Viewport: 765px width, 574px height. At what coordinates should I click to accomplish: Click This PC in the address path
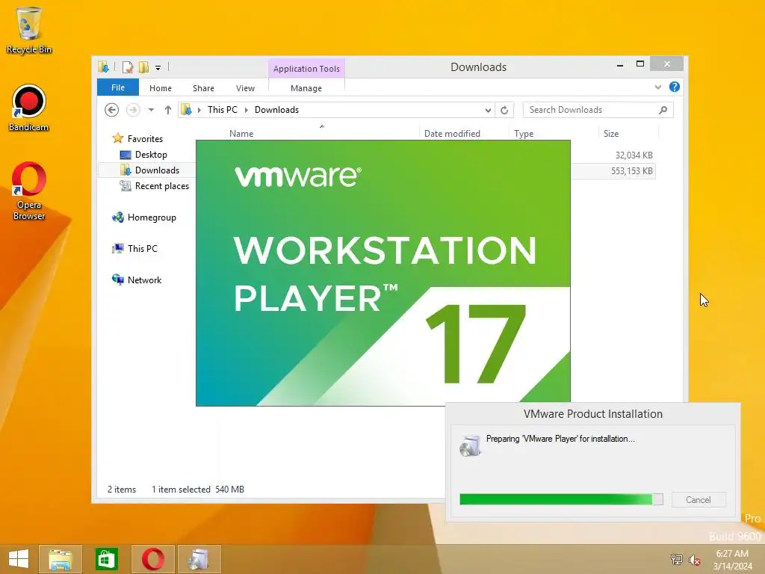coord(223,110)
